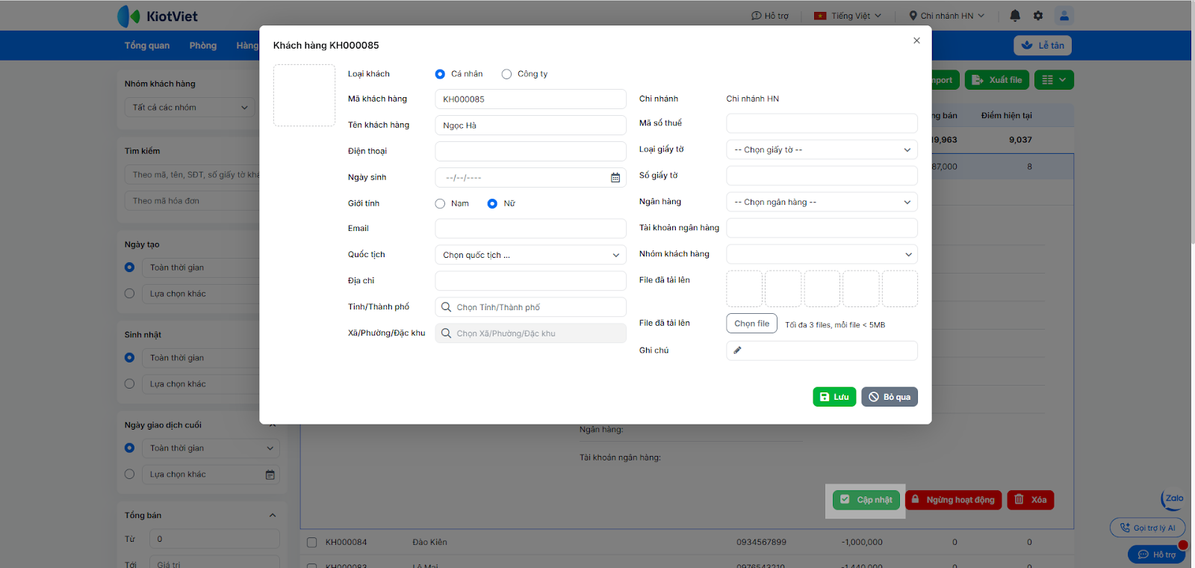Click the Theo mã hóa đơn search field
This screenshot has width=1195, height=568.
tap(191, 201)
